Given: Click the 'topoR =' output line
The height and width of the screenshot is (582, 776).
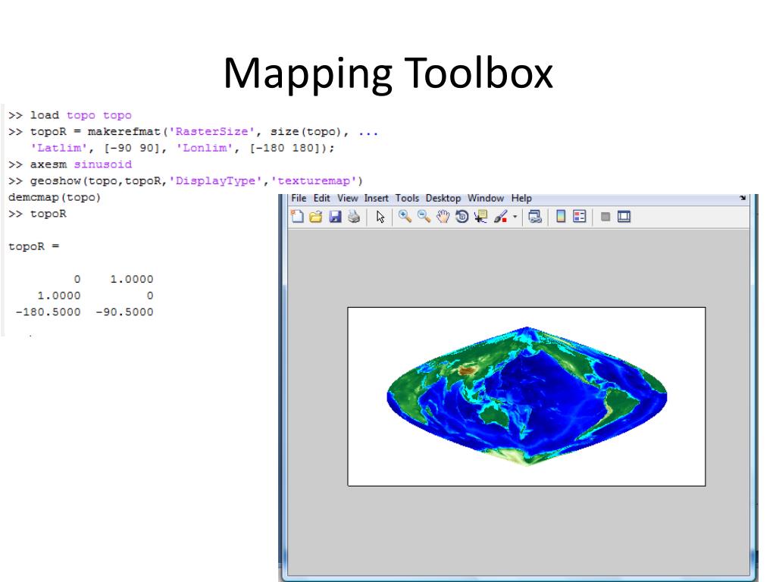Looking at the screenshot, I should [x=33, y=246].
